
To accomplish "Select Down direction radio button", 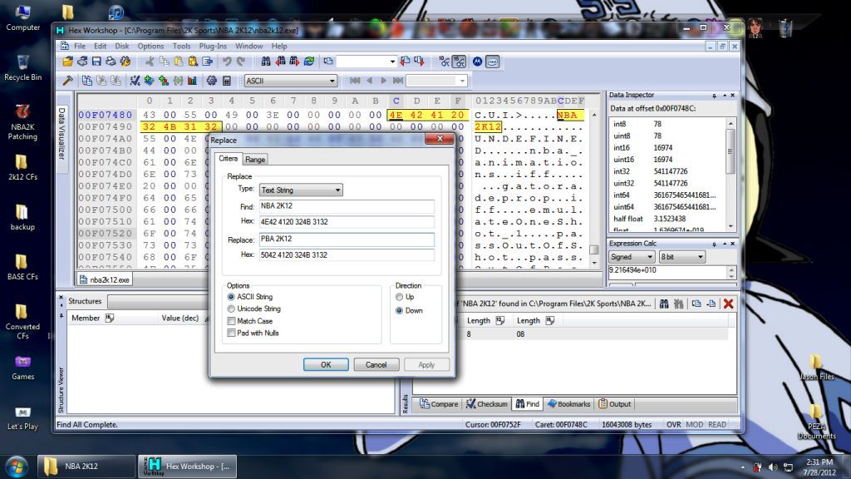I will tap(400, 311).
